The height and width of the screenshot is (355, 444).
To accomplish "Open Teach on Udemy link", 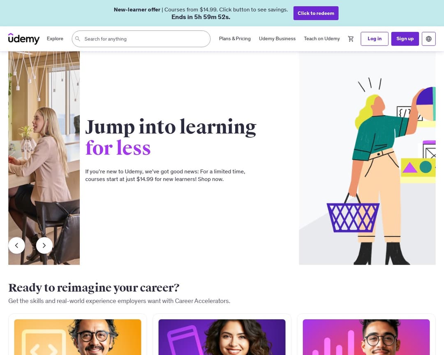I will (x=321, y=39).
